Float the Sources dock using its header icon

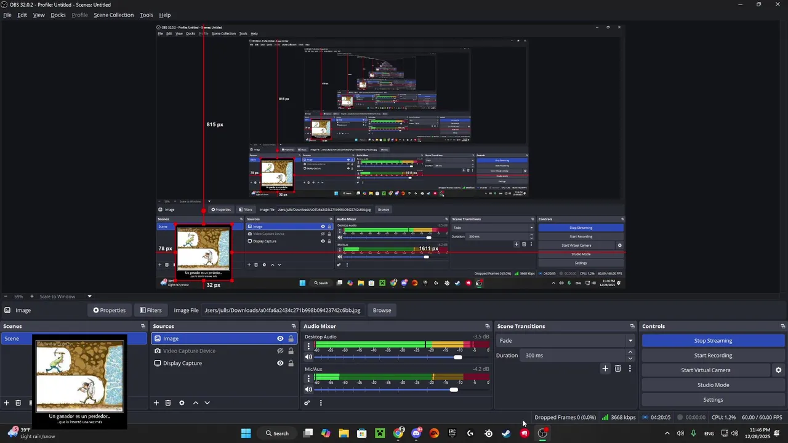[294, 326]
